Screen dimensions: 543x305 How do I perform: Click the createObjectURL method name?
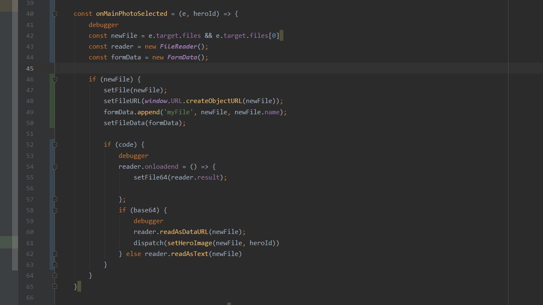[214, 101]
